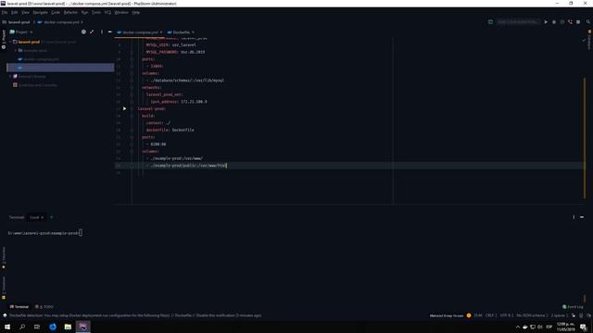
Task: Click the Run button in toolbar
Action: 546,22
